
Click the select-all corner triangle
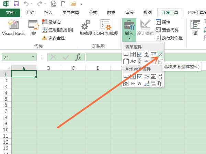coord(8,68)
